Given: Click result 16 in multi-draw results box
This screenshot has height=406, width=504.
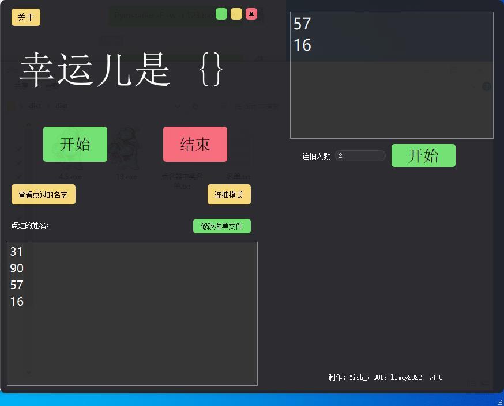Looking at the screenshot, I should [302, 45].
